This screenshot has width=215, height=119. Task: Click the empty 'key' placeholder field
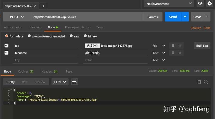(45, 60)
